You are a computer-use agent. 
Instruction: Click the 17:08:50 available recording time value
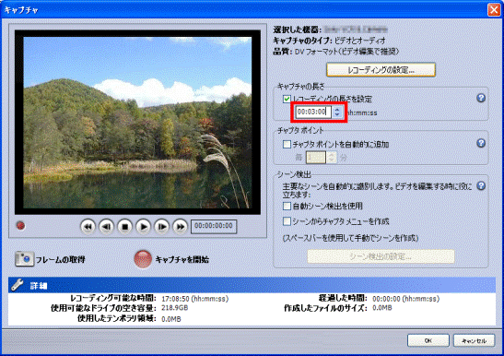click(x=195, y=299)
